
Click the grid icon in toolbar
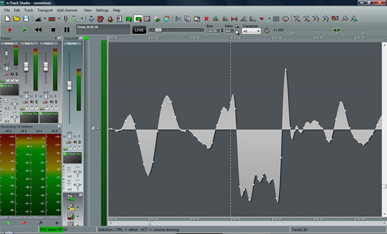(x=276, y=19)
